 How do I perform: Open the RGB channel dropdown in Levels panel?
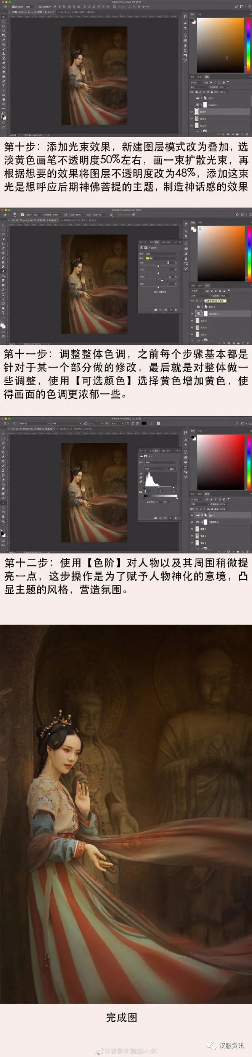coord(155,468)
